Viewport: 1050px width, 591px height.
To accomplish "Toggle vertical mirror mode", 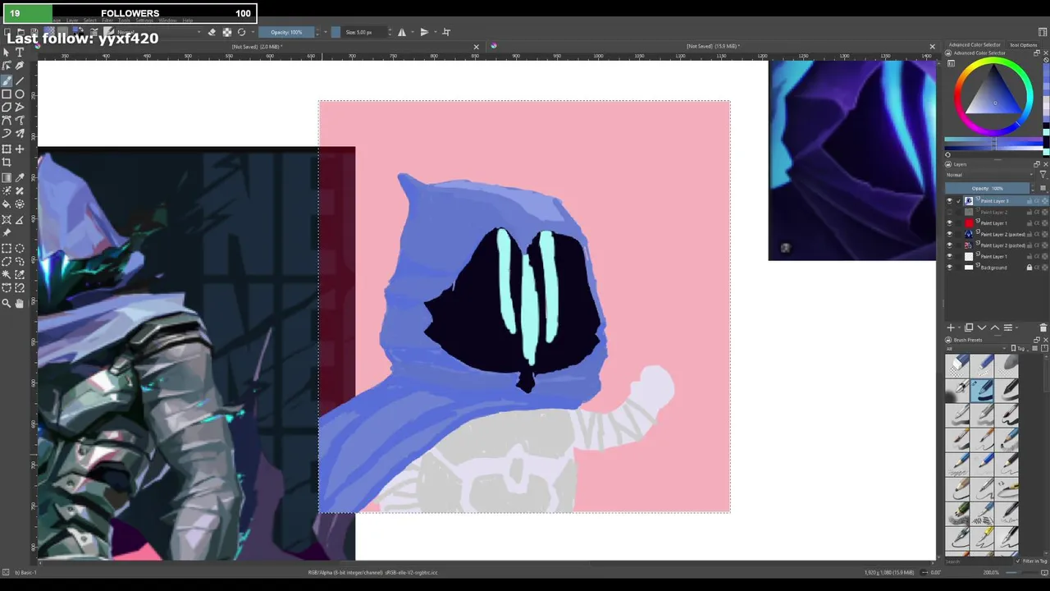I will pyautogui.click(x=424, y=32).
